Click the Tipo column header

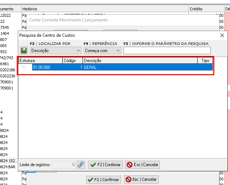[x=205, y=61]
